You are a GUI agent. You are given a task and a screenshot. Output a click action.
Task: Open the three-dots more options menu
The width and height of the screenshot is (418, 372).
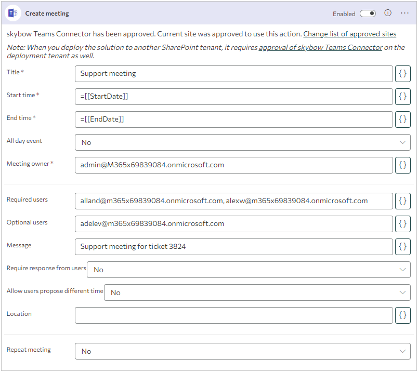[x=404, y=13]
